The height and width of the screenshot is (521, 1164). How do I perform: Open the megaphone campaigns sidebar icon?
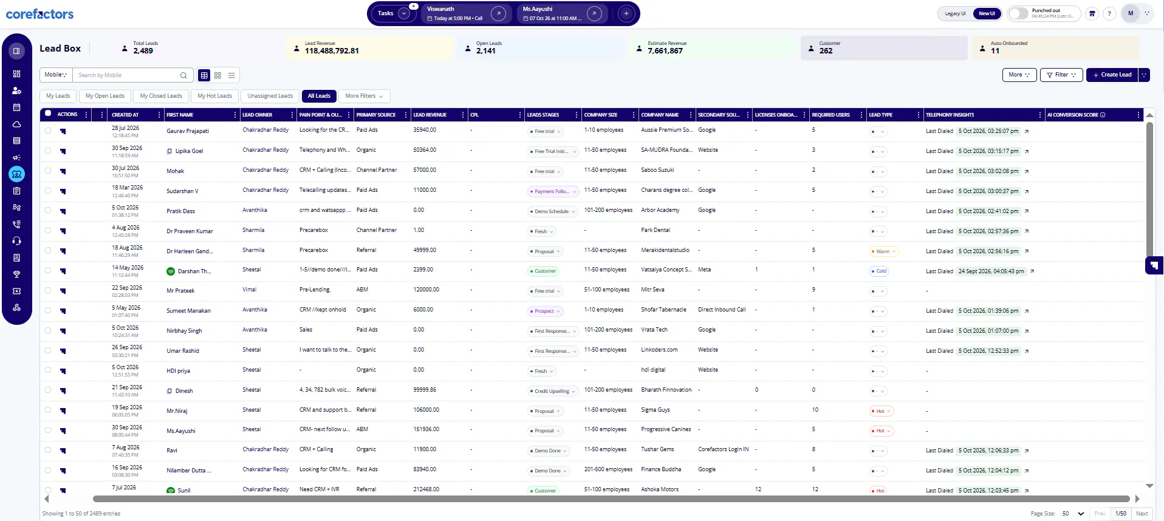point(16,157)
